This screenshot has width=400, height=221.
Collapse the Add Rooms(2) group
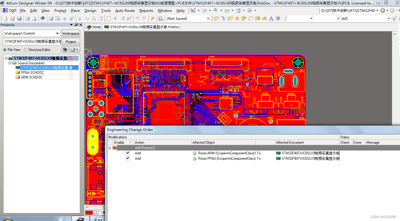pos(109,148)
